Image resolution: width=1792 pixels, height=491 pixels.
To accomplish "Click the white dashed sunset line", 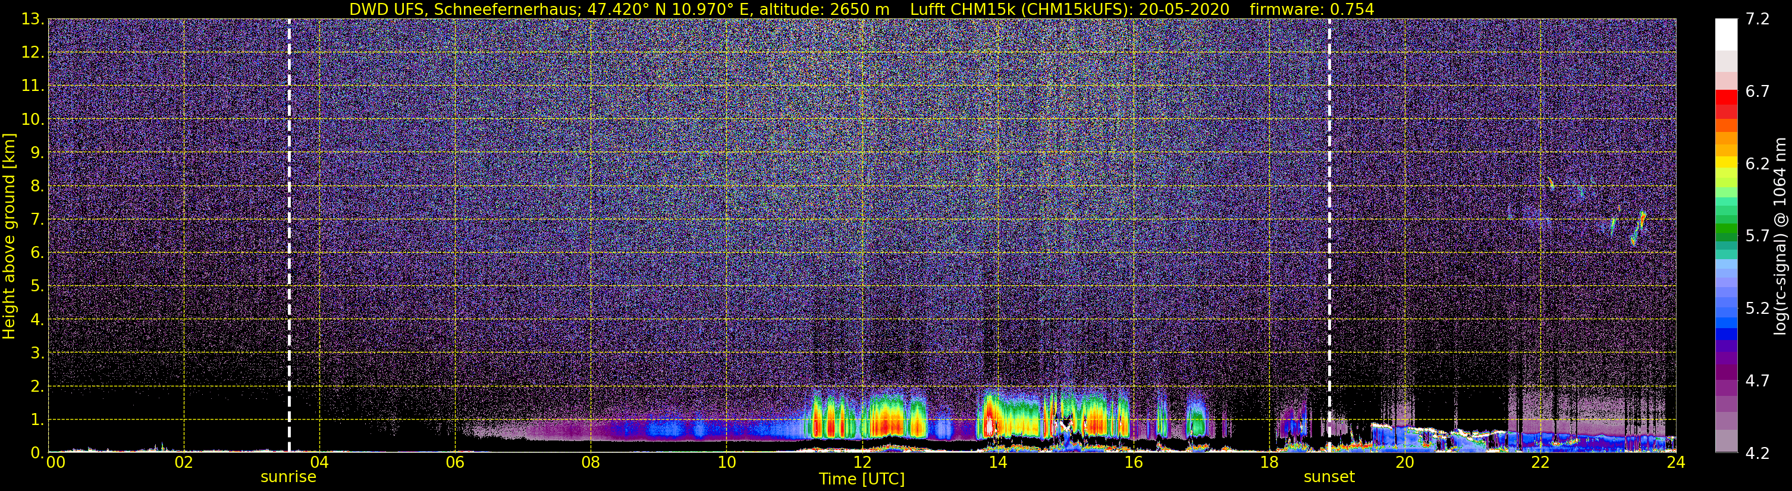I will (x=1329, y=236).
